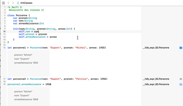Show inline result for personne2 line 17

tap(181, 79)
